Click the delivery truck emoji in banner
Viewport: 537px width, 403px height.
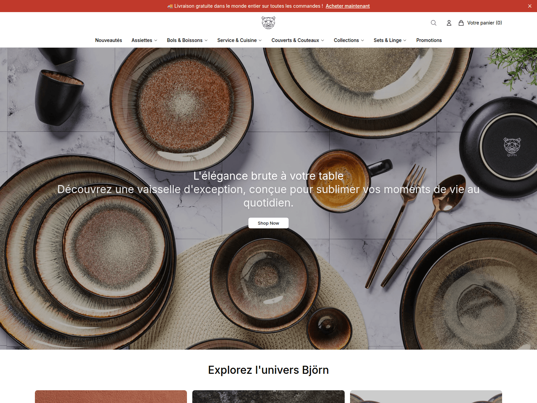pos(170,6)
